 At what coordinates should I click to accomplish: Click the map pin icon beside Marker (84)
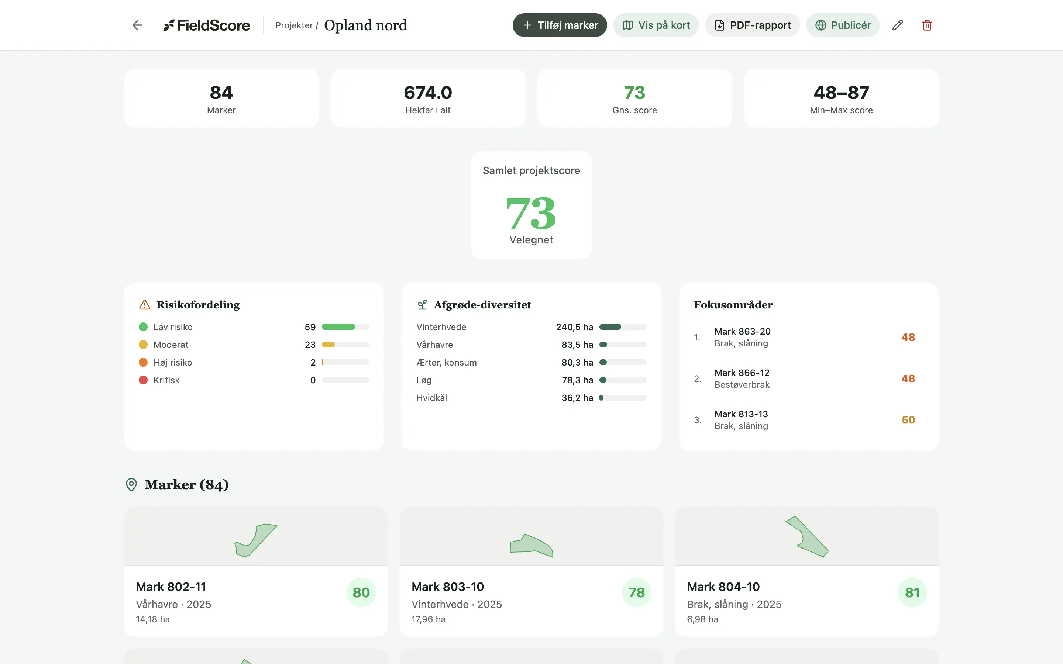(x=131, y=484)
